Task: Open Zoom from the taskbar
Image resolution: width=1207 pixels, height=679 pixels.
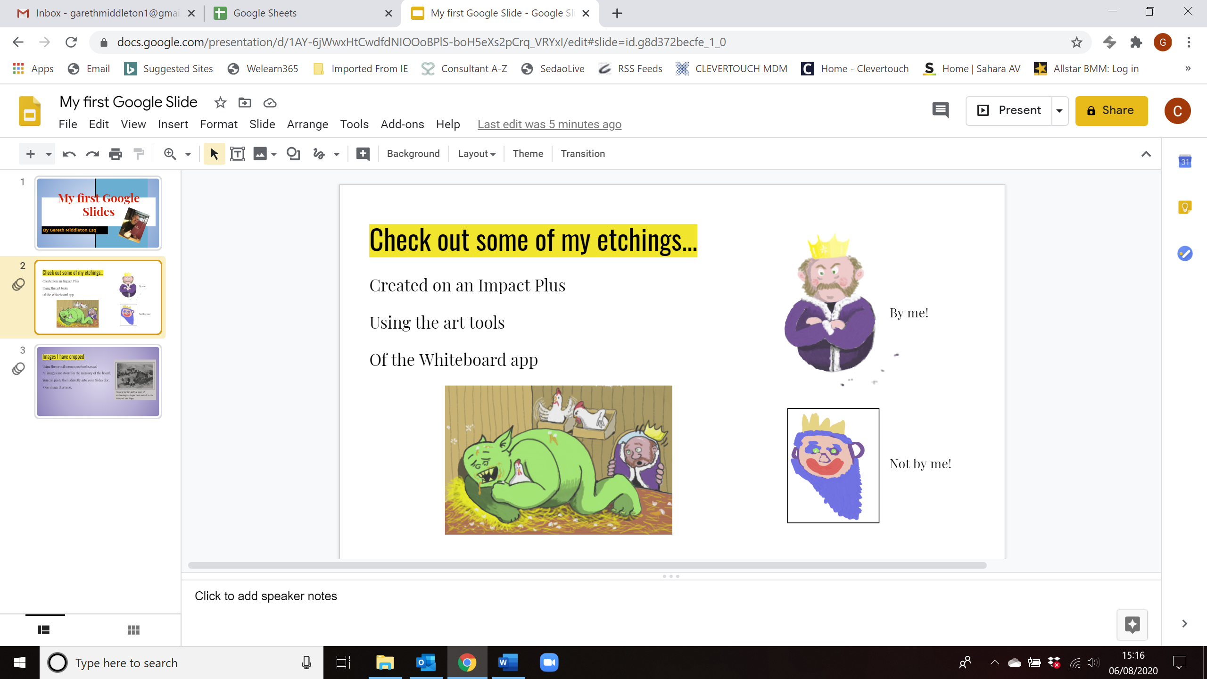Action: click(549, 662)
